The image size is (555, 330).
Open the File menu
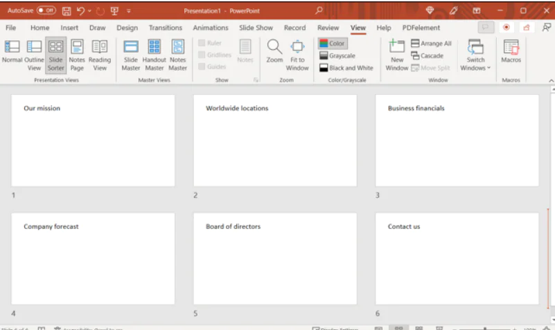click(x=11, y=28)
